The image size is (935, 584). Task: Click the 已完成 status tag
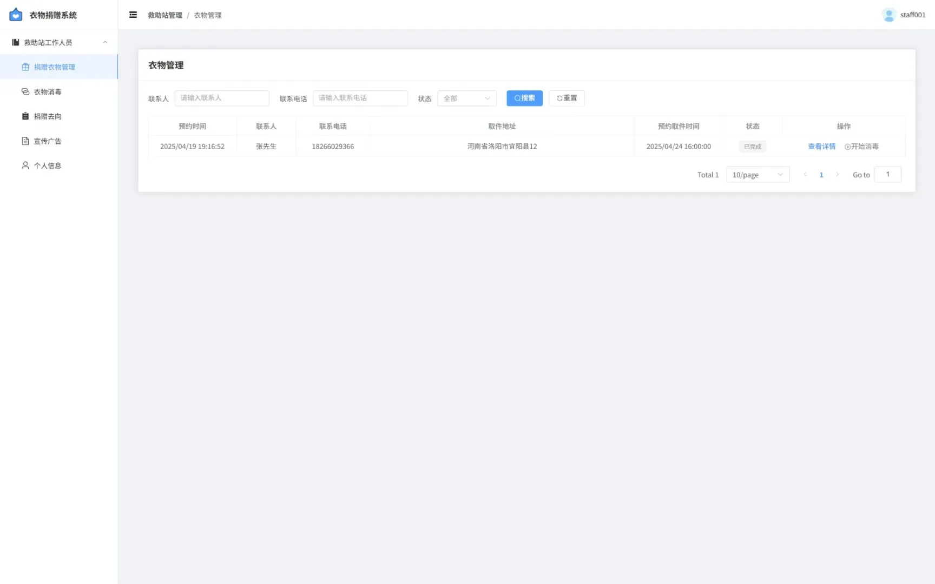(753, 147)
